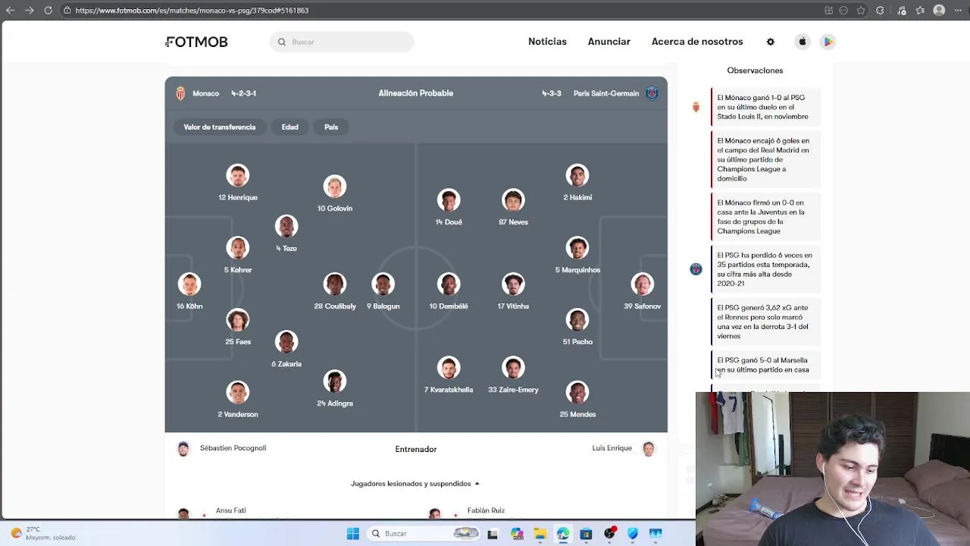970x546 pixels.
Task: Open goalkeeper 39 Safonov
Action: click(643, 292)
